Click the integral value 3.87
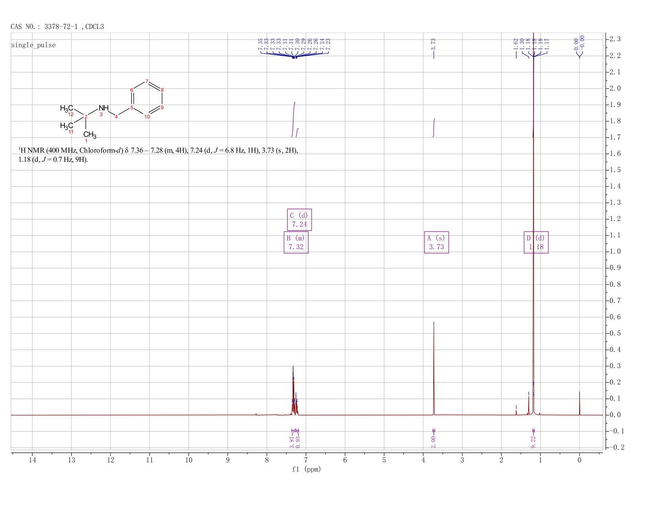Image resolution: width=657 pixels, height=507 pixels. 291,441
